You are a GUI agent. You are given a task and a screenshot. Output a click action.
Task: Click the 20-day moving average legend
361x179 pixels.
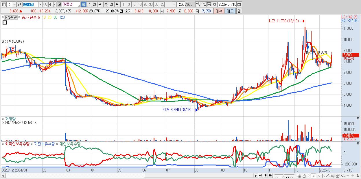click(49, 17)
